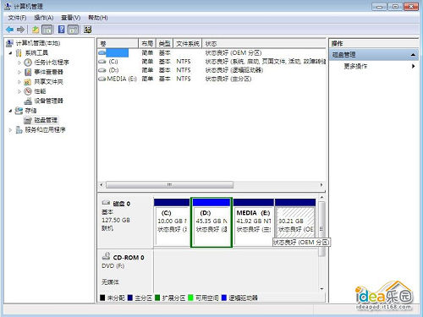Click the Back arrow toolbar icon

coord(9,30)
